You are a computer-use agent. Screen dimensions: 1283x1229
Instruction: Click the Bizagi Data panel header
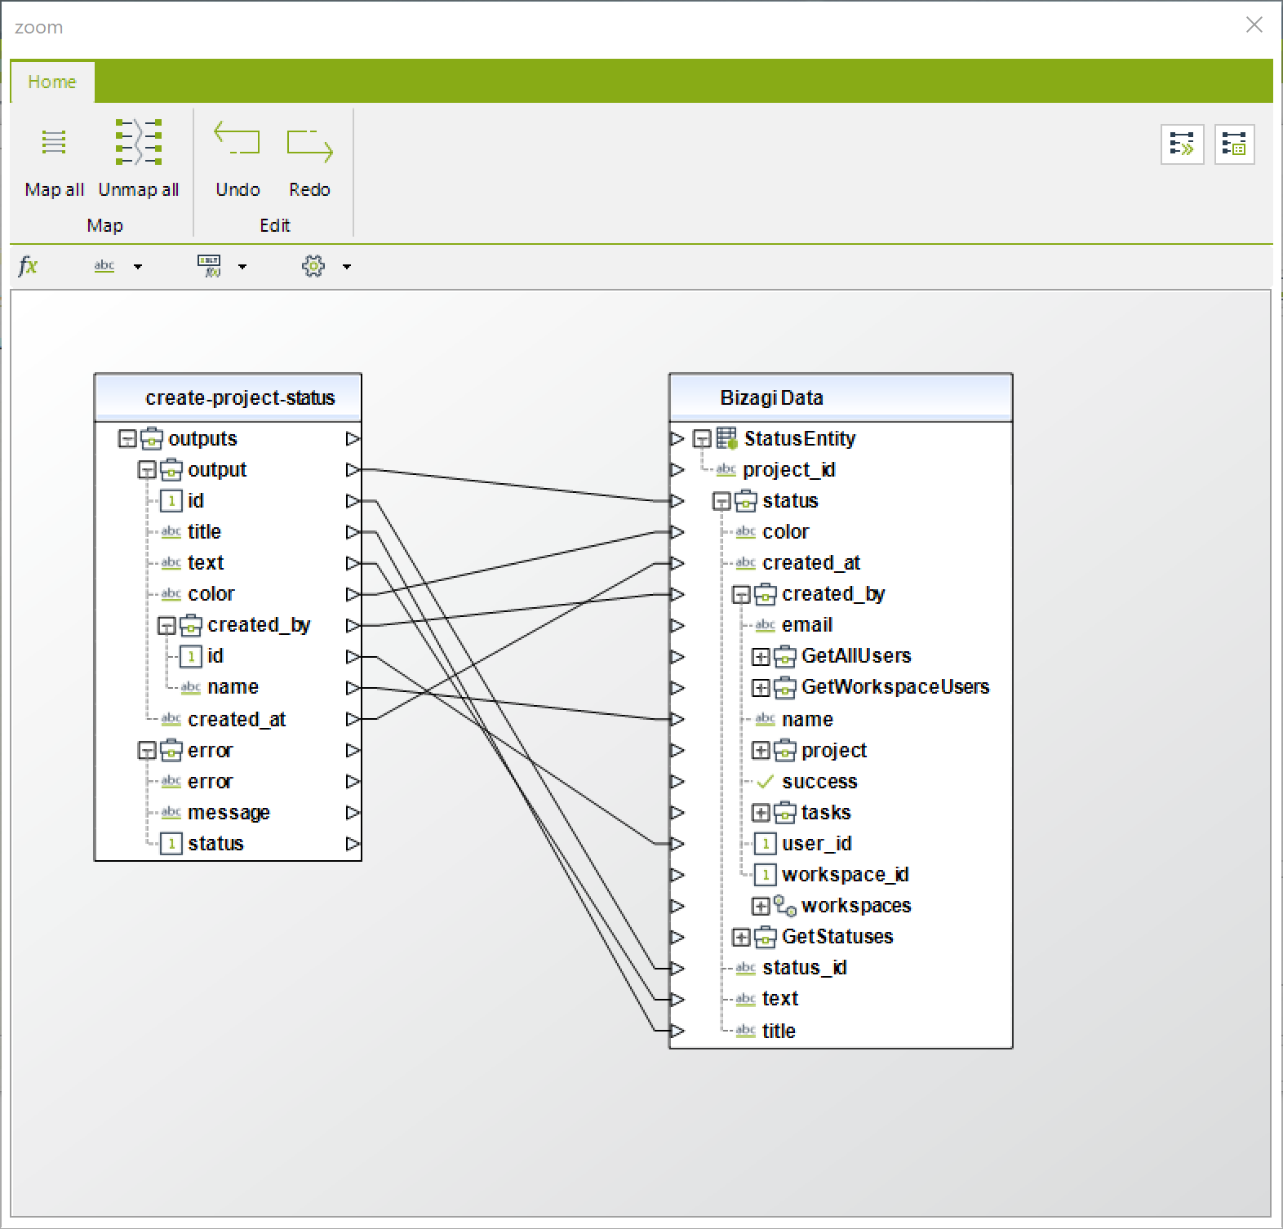pos(841,397)
